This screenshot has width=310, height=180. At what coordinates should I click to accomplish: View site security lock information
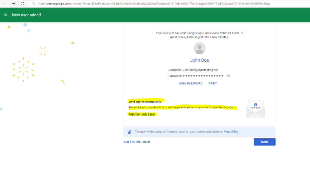(33, 4)
